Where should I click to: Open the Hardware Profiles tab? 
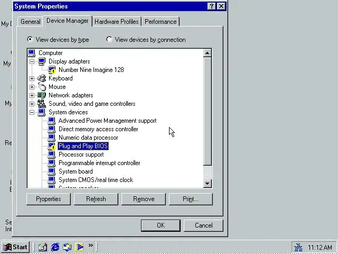click(116, 22)
